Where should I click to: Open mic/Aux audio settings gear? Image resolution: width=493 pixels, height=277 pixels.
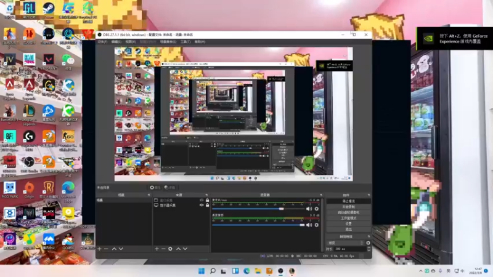(317, 209)
